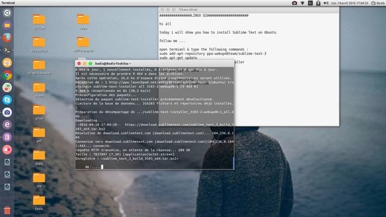386x217 pixels.
Task: Maximize the terminal window
Action: point(90,63)
